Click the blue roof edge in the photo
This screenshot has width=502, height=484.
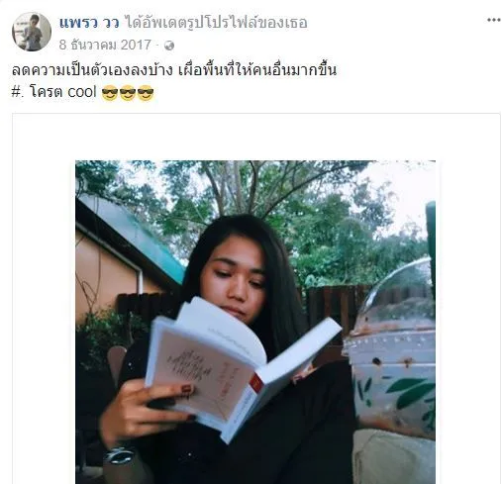point(132,231)
